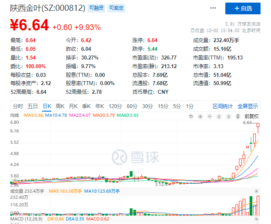Click the current price ¥6.64
271x224 pixels.
(30, 25)
